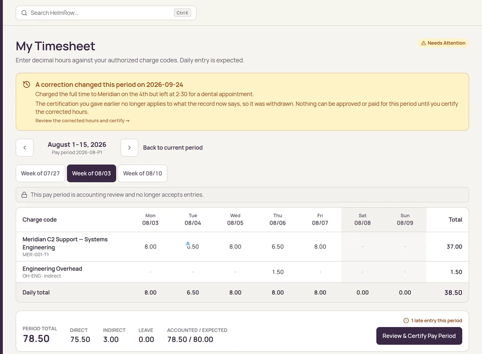
Task: Go to previous pay period with left chevron
Action: (25, 148)
